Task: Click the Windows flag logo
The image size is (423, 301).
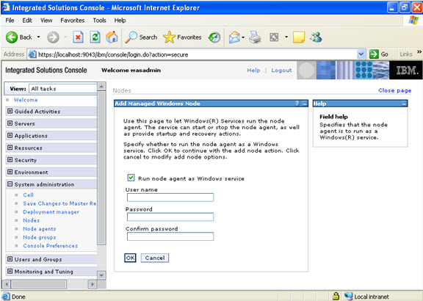Action: coord(413,21)
